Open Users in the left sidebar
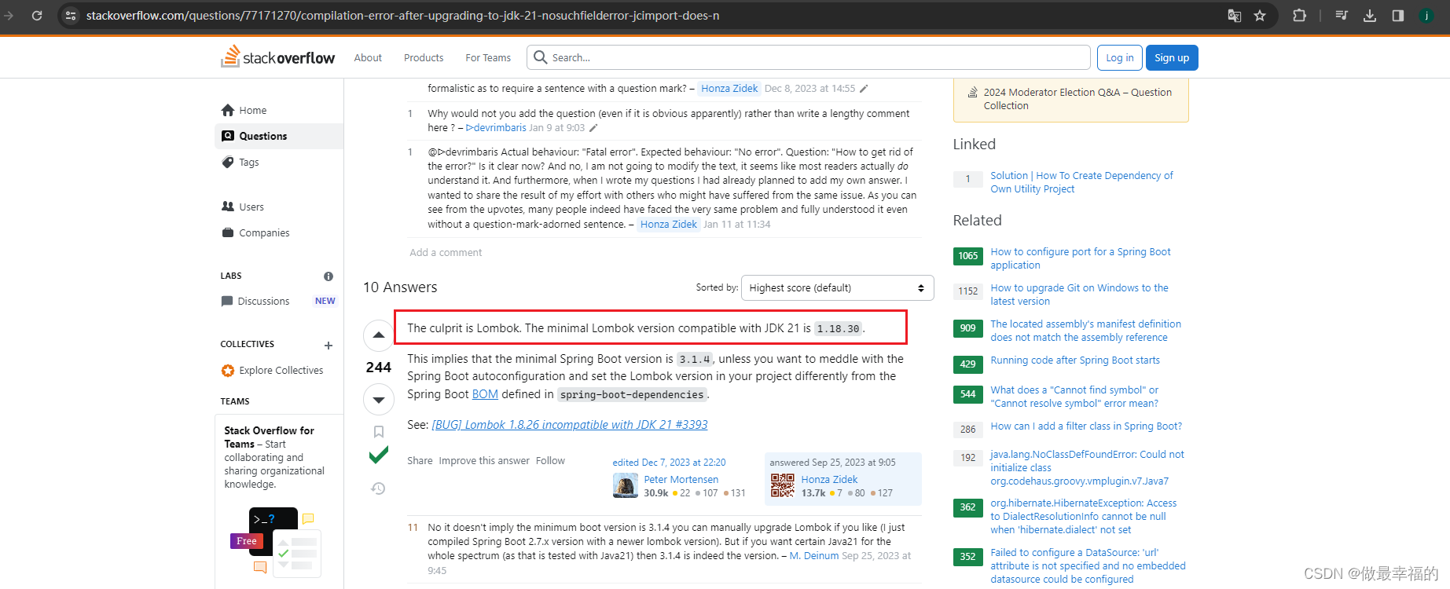The height and width of the screenshot is (589, 1450). point(279,207)
